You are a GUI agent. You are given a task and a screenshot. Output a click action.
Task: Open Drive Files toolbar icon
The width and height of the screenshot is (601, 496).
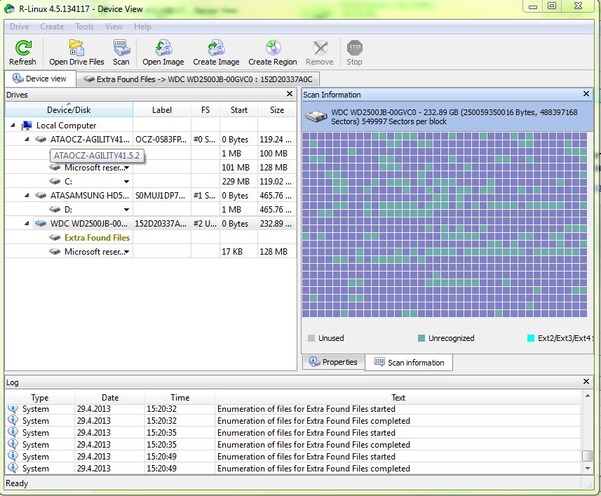76,48
